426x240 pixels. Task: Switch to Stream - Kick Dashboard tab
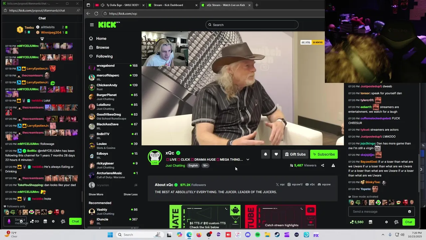[173, 5]
